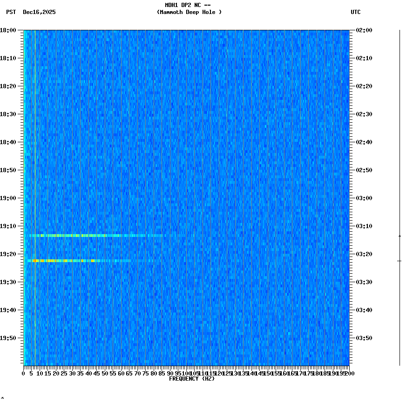Viewport: 420px width, 403px height.
Task: Click the 18:00 PST time label
Action: point(9,30)
